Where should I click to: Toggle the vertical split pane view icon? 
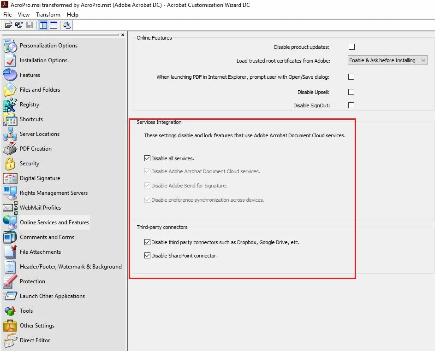(x=43, y=25)
